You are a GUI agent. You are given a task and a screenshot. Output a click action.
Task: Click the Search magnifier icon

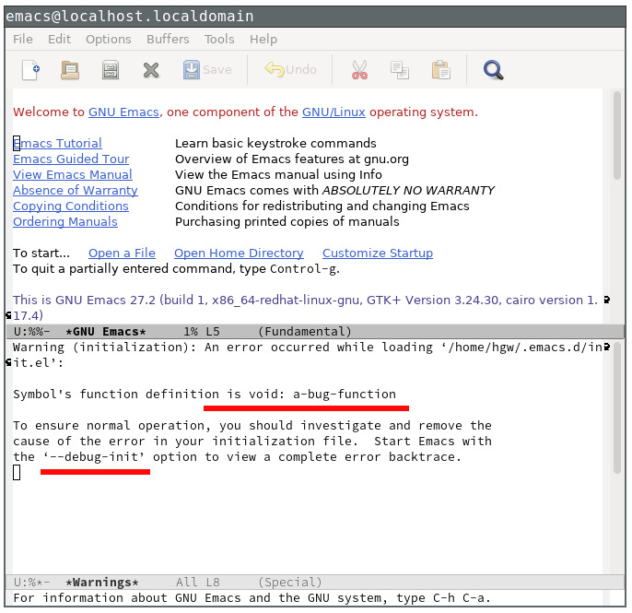[494, 70]
